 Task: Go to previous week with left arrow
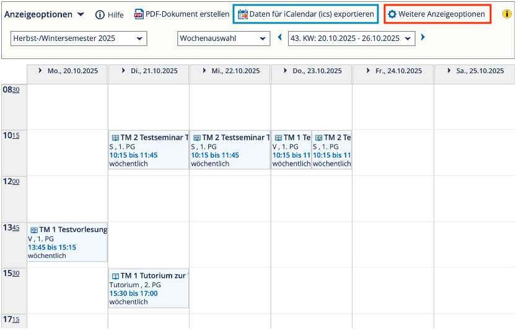click(280, 37)
